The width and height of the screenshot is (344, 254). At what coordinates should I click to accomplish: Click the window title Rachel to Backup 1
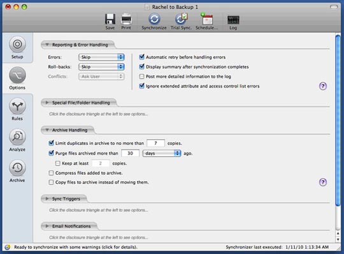(175, 7)
